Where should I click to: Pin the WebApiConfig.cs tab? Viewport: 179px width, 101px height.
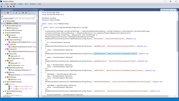[173, 10]
